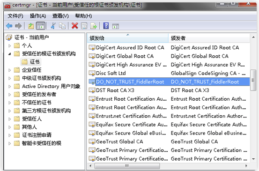Sort by the 颁发给 column header
This screenshot has width=259, height=171.
128,38
